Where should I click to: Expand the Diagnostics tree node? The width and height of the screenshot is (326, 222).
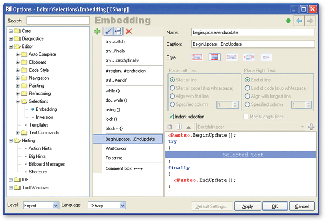point(11,38)
